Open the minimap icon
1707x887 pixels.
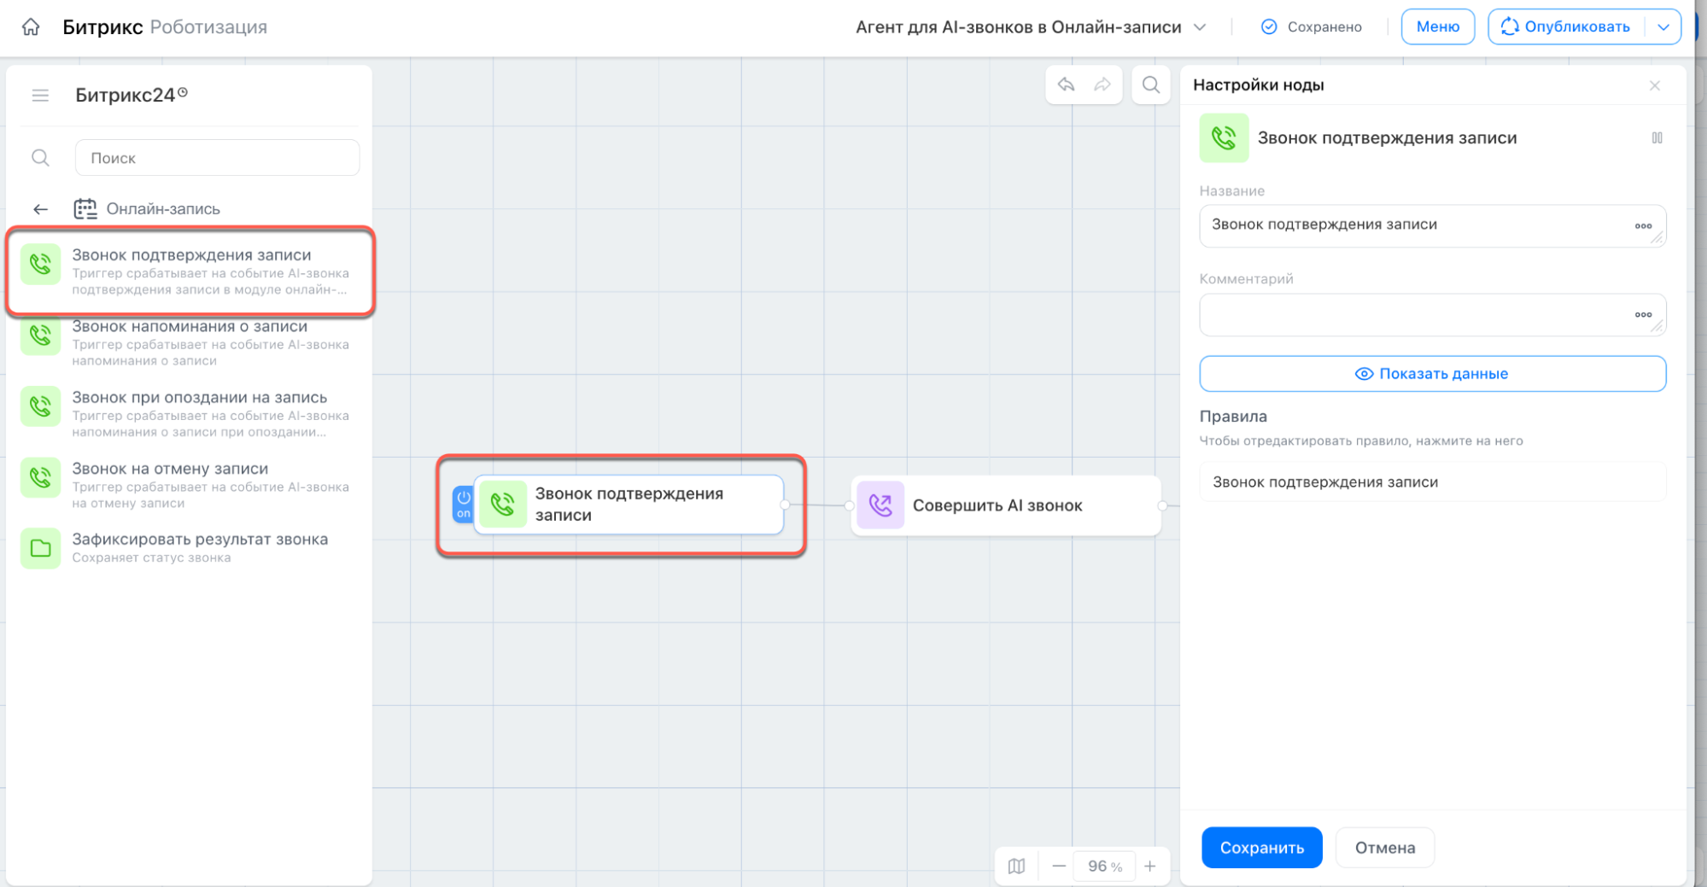[1016, 866]
